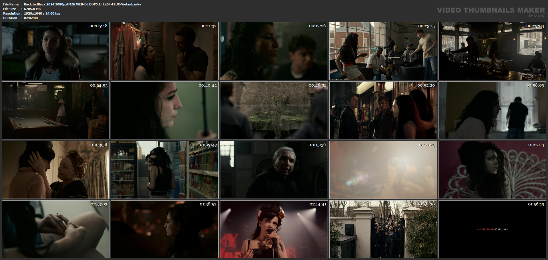This screenshot has width=548, height=260.
Task: Pick the thumbnail at 01:03:58
Action: 55,170
